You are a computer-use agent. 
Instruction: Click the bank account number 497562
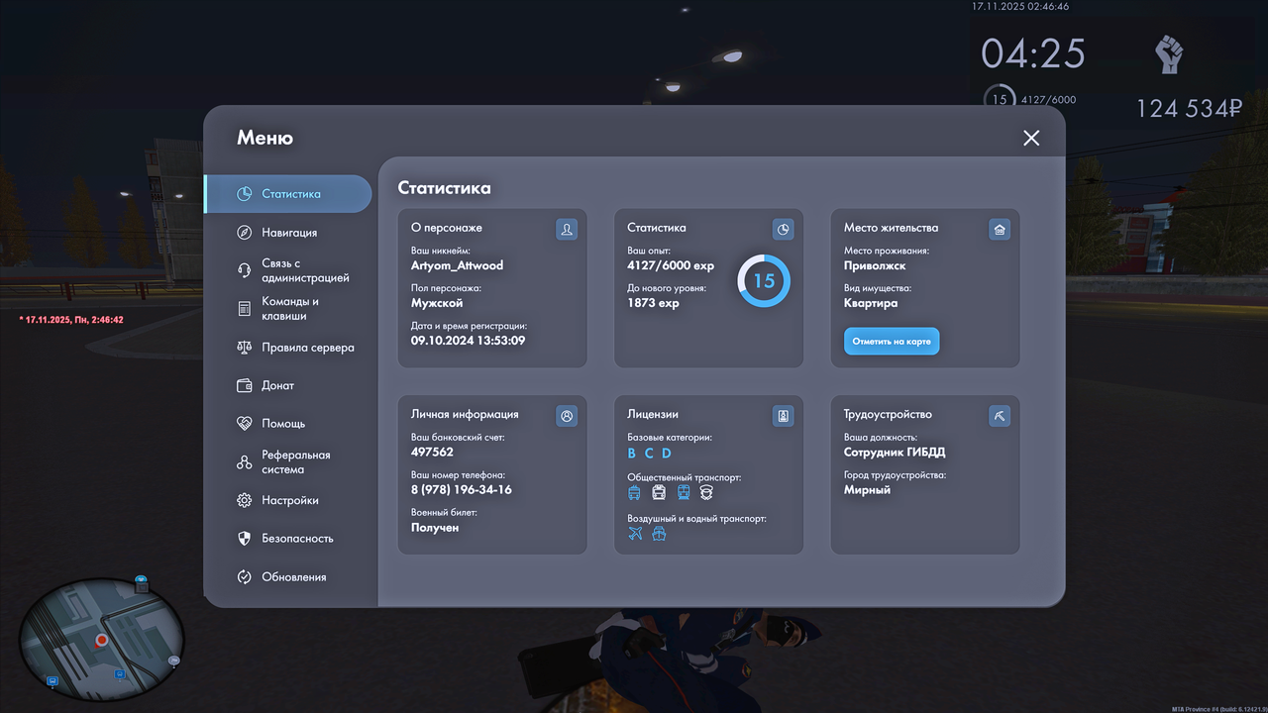click(432, 452)
